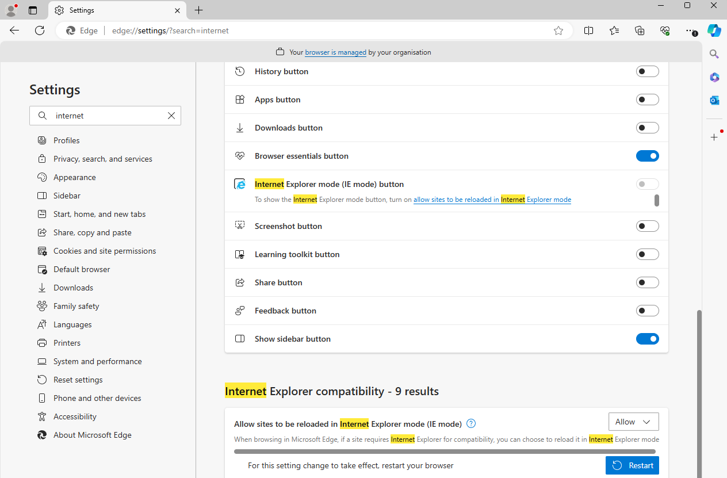
Task: Open Sidebar settings
Action: coord(67,196)
